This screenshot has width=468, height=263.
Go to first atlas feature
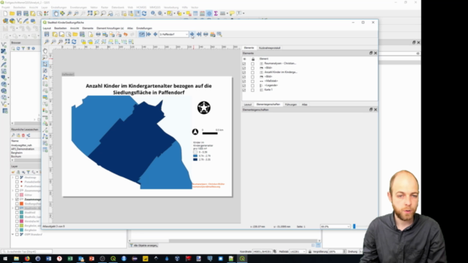[x=148, y=34]
